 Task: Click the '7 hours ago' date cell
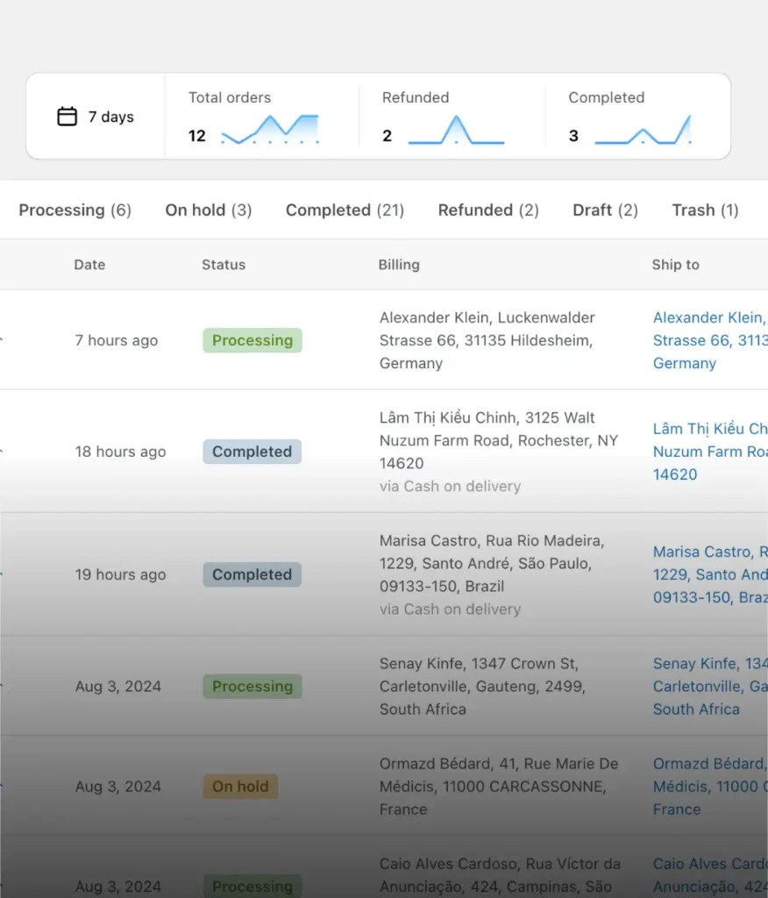coord(117,340)
